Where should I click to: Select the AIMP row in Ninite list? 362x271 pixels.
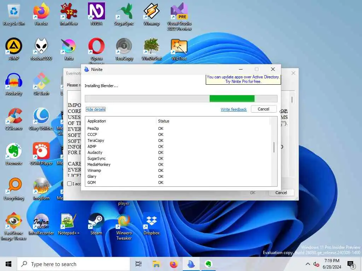178,146
